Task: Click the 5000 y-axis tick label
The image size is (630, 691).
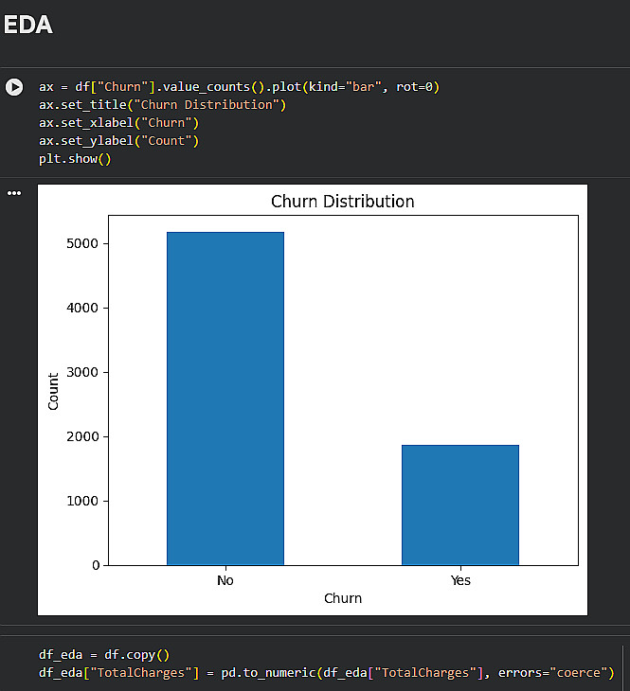Action: click(83, 244)
